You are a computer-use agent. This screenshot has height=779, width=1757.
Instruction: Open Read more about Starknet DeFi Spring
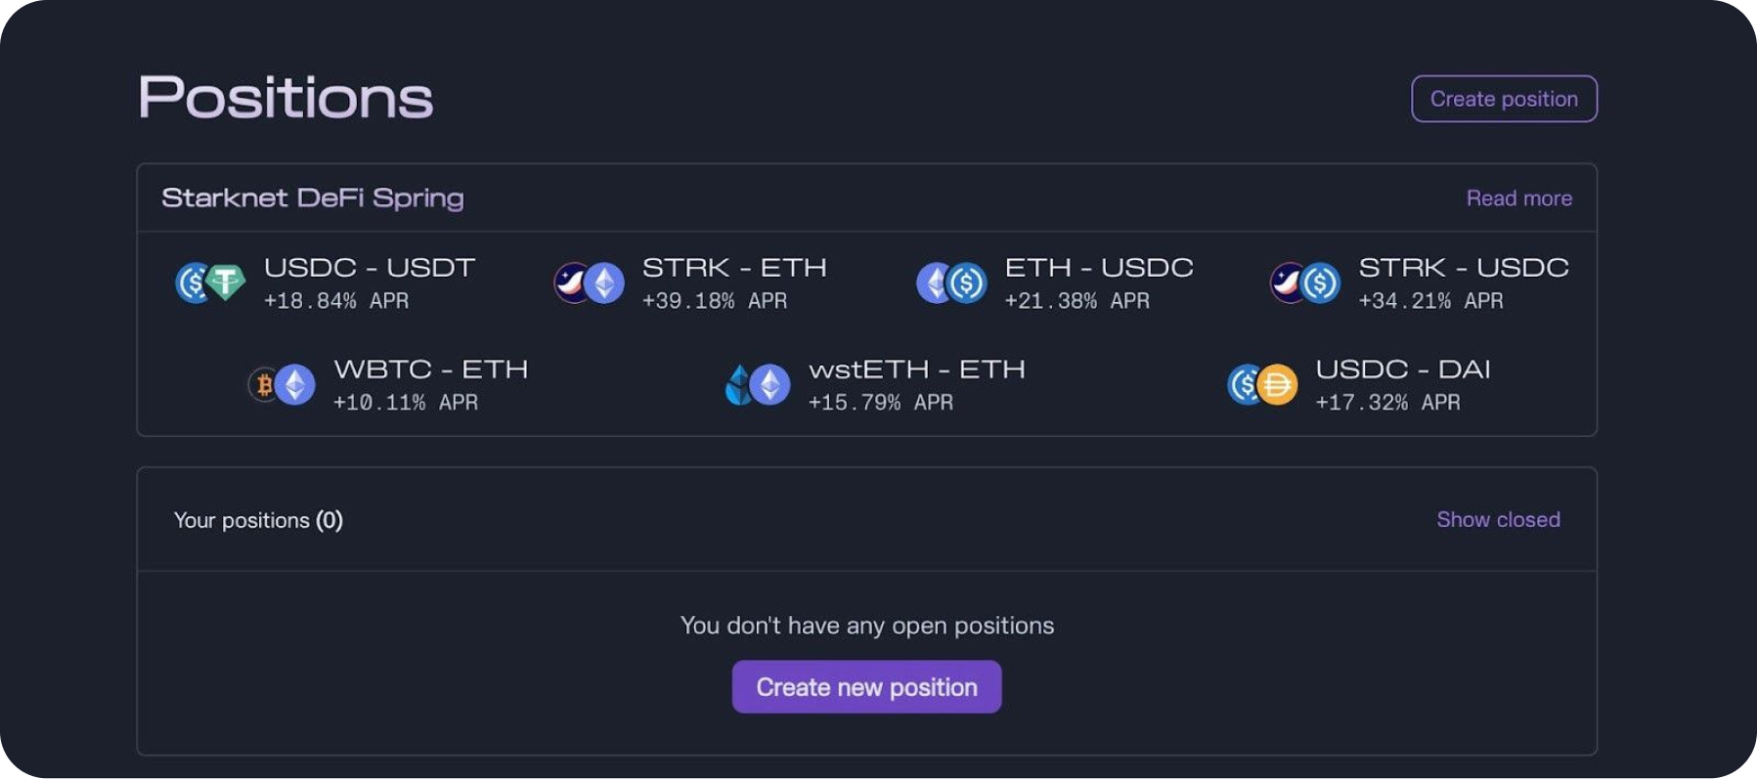1518,197
